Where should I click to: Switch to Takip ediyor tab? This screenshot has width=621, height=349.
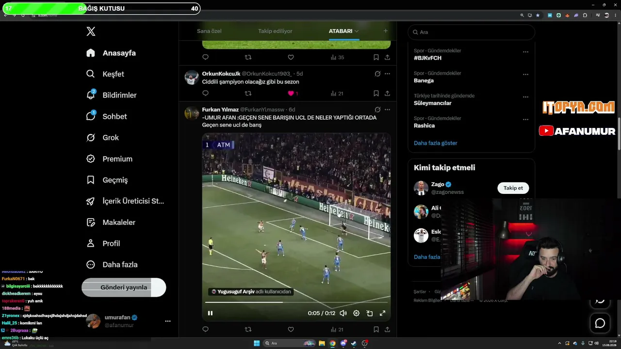(275, 31)
